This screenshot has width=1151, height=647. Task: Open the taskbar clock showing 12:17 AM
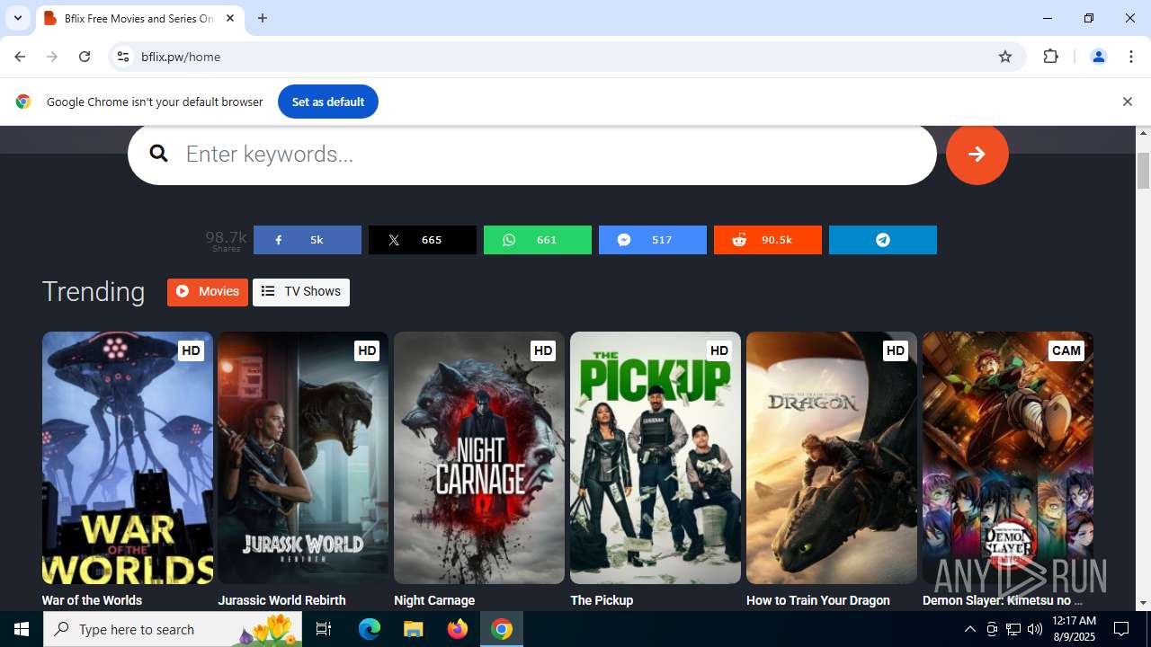pyautogui.click(x=1074, y=629)
